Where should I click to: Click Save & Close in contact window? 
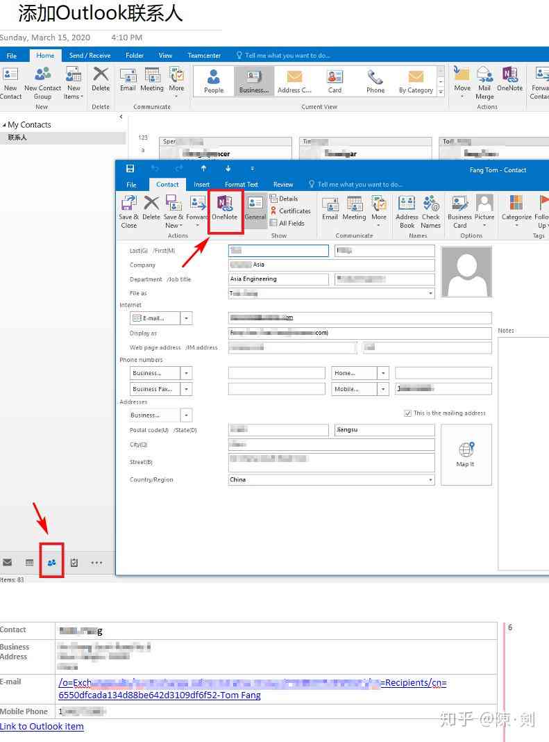pyautogui.click(x=128, y=211)
